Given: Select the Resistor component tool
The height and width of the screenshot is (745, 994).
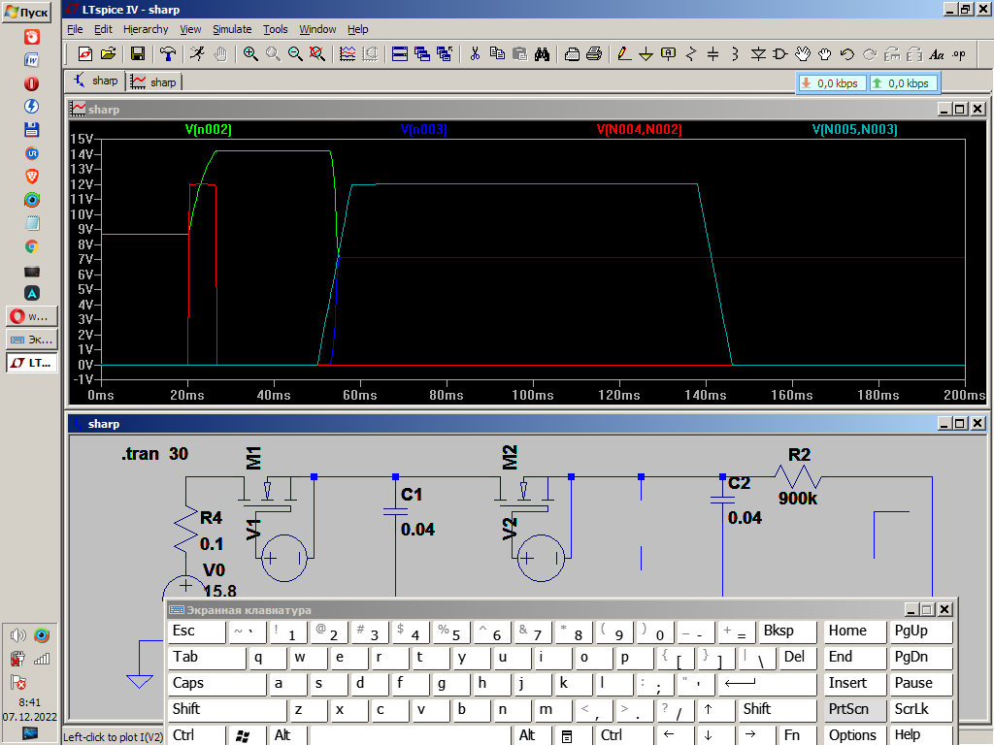Looking at the screenshot, I should 691,53.
